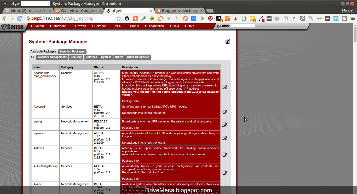Install the arping package via plus icon

click(x=224, y=125)
